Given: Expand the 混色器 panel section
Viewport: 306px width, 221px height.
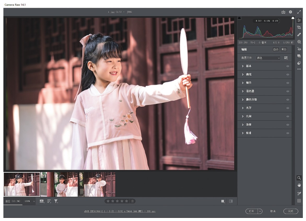Looking at the screenshot, I should [x=250, y=91].
